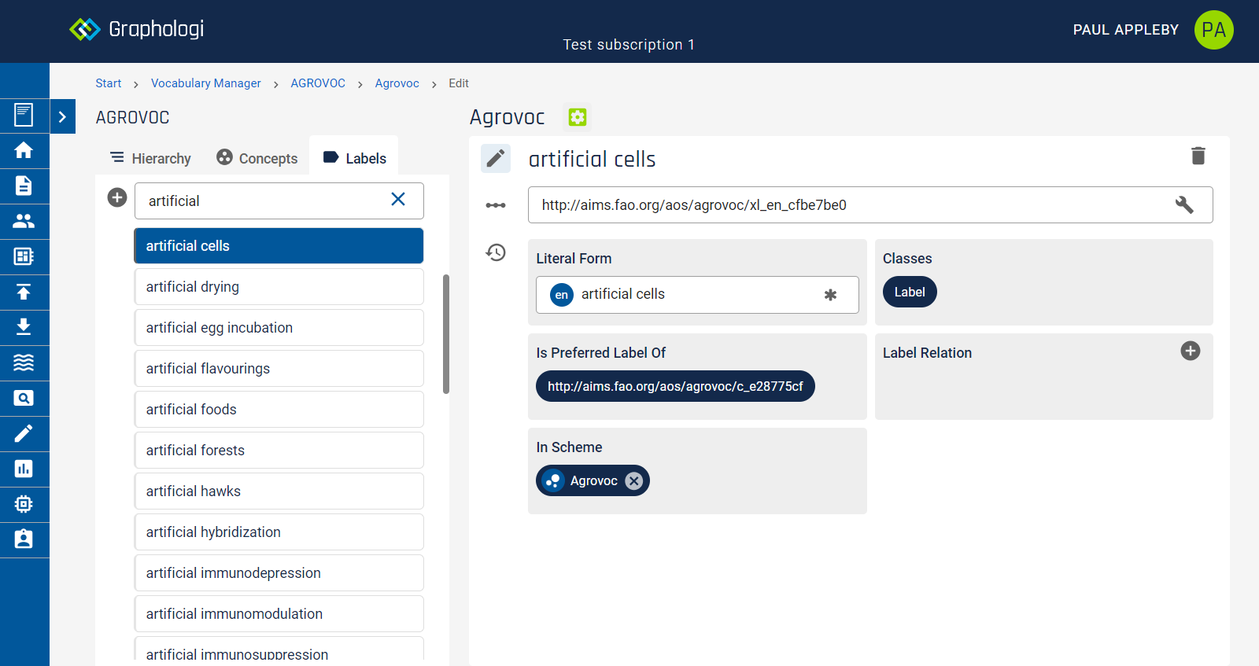This screenshot has width=1259, height=666.
Task: Click the pencil edit icon beside artificial cells
Action: coord(496,159)
